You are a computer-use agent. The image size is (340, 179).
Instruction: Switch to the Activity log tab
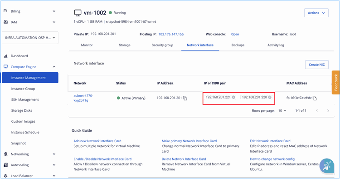[x=276, y=45]
